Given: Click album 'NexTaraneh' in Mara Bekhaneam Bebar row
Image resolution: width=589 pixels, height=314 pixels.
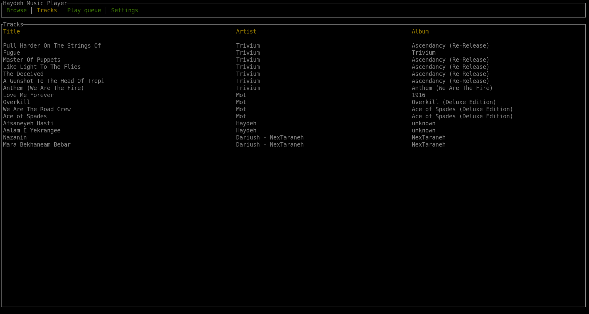Looking at the screenshot, I should point(429,144).
